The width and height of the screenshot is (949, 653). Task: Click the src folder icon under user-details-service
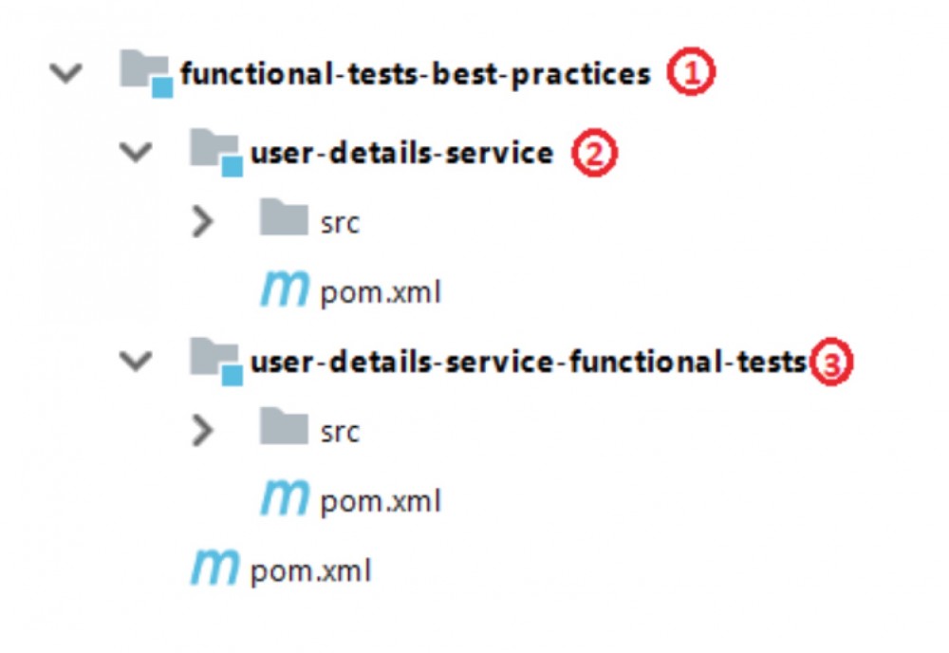pyautogui.click(x=284, y=220)
